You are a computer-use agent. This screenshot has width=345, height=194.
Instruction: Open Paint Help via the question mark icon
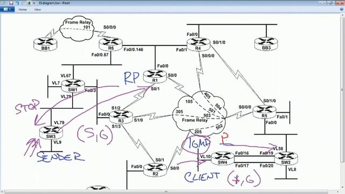click(x=341, y=10)
